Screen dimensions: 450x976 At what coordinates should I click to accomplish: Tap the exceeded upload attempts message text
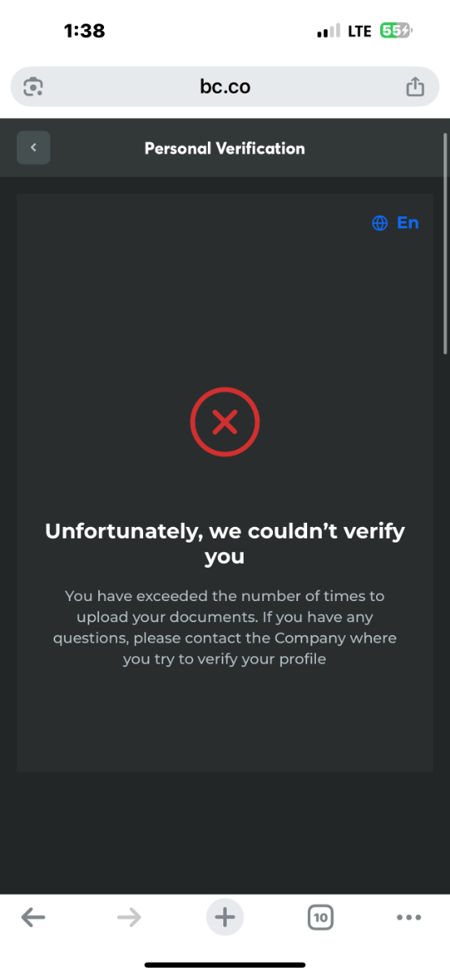(x=225, y=627)
